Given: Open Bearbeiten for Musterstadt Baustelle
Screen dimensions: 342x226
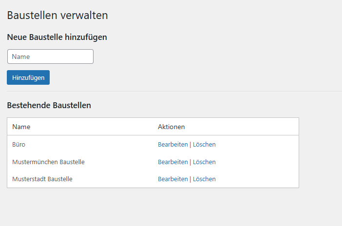Looking at the screenshot, I should click(173, 179).
